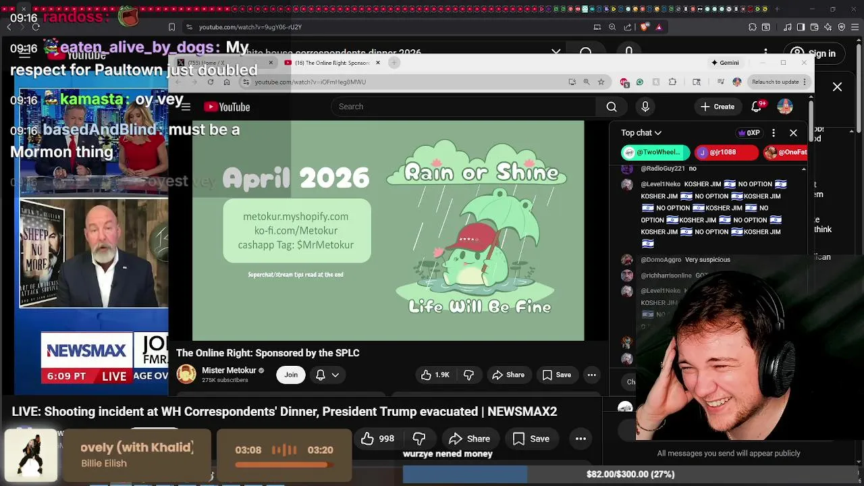This screenshot has height=486, width=864.
Task: Open the Grammarly extension icon in Chrome
Action: tap(640, 82)
